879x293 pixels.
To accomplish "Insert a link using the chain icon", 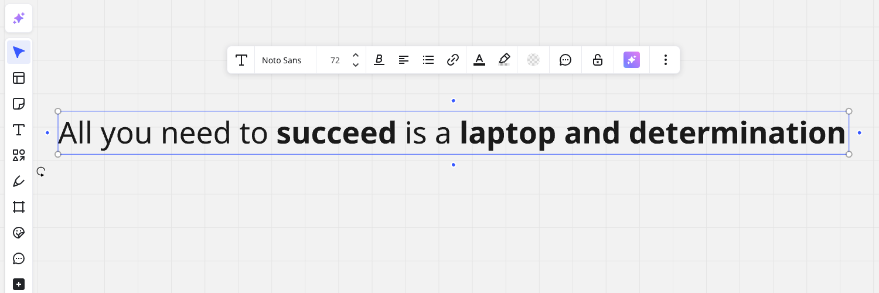I will [x=453, y=60].
